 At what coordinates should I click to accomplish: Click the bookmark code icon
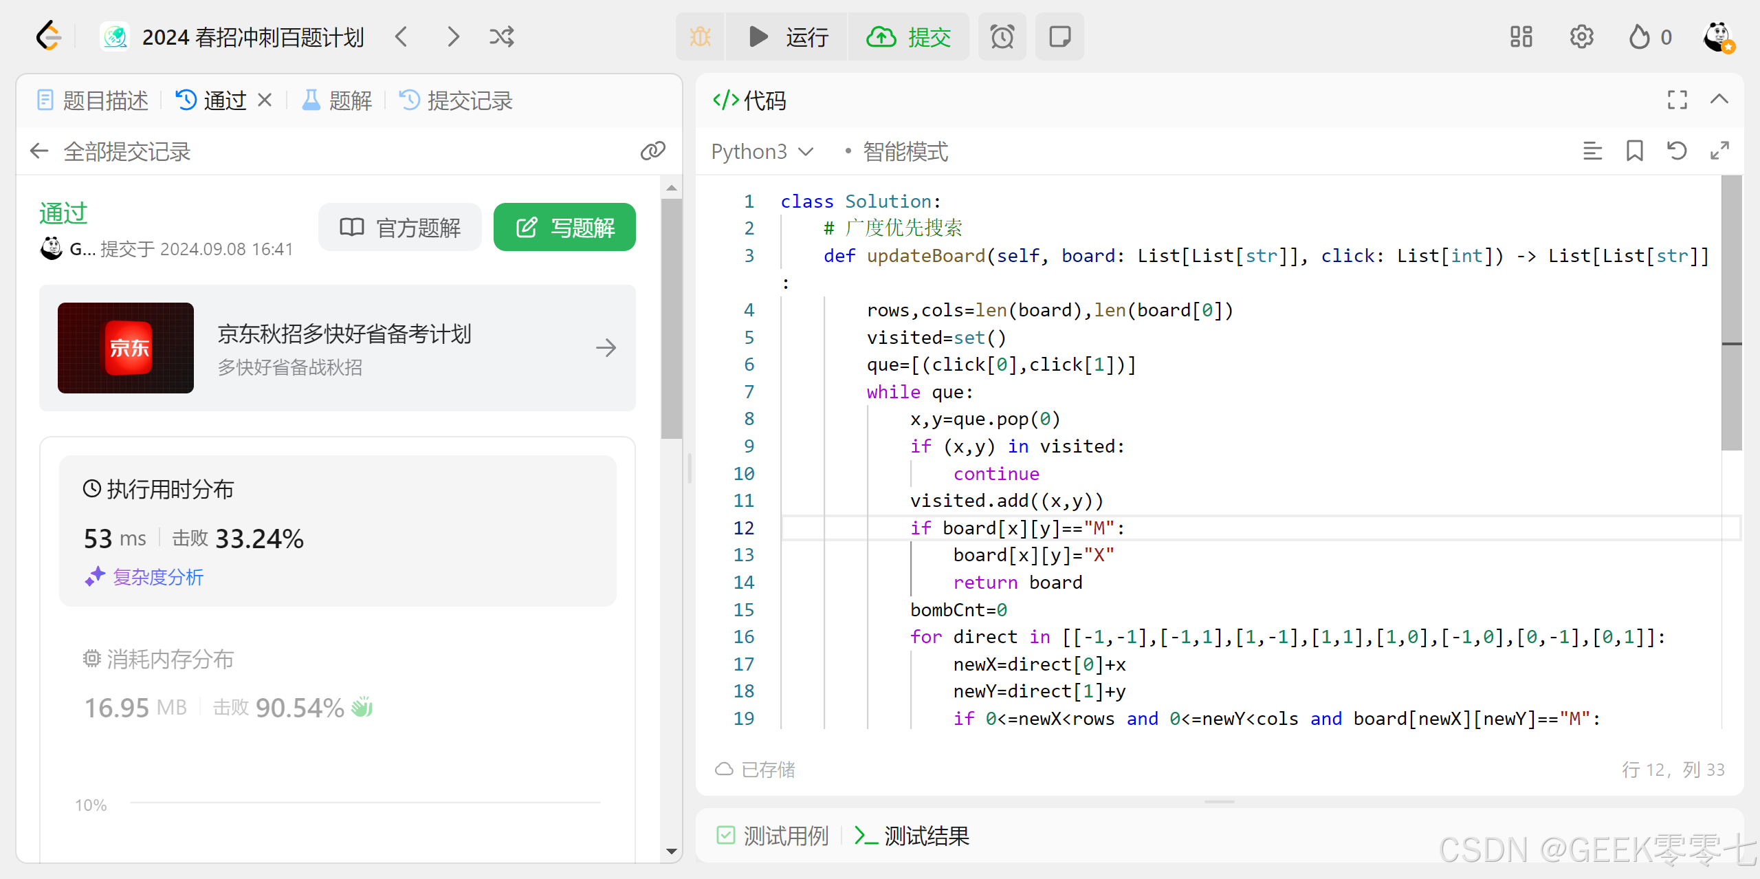[x=1634, y=151]
